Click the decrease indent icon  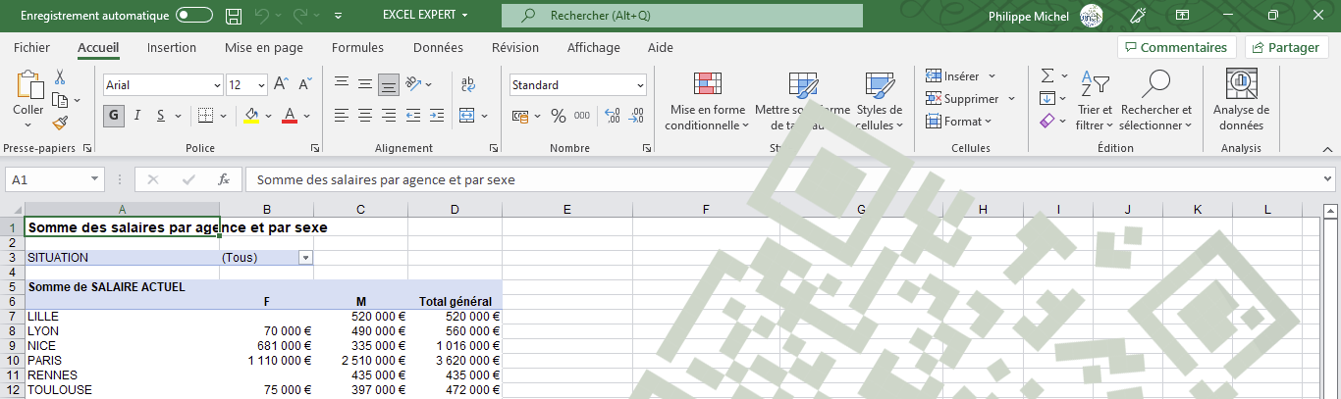pyautogui.click(x=414, y=116)
